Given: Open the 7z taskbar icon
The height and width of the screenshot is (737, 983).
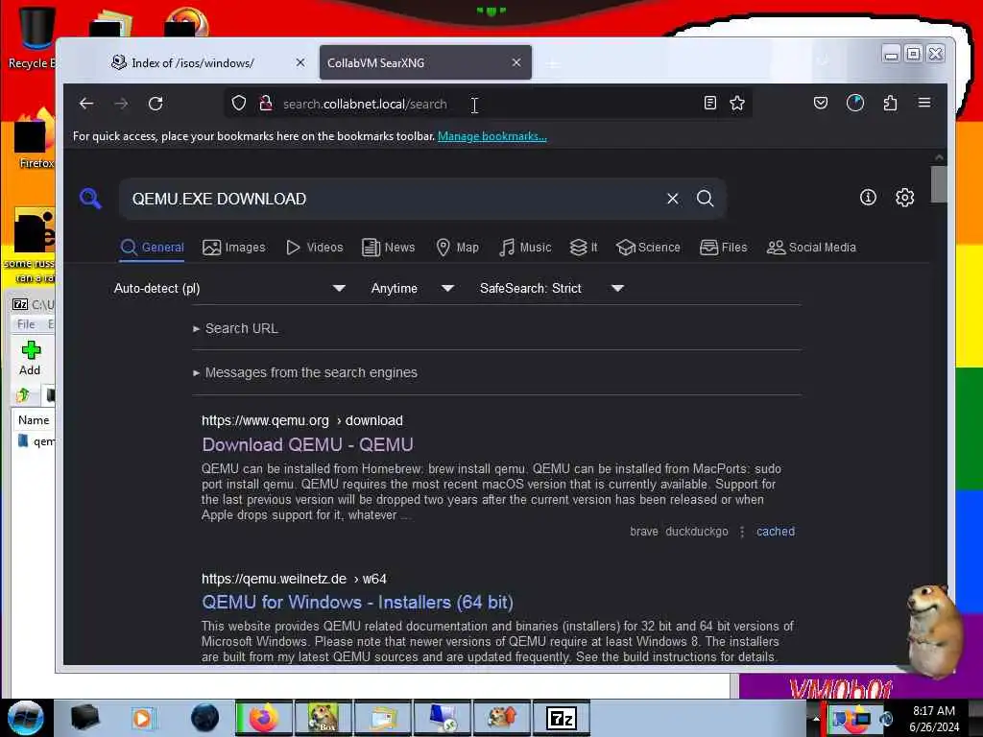Looking at the screenshot, I should point(561,718).
